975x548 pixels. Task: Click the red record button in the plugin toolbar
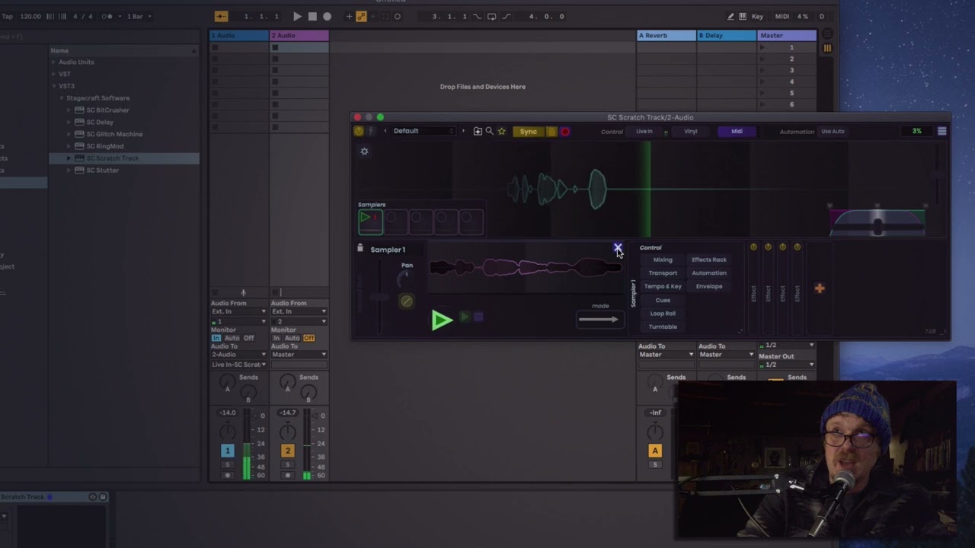click(565, 132)
